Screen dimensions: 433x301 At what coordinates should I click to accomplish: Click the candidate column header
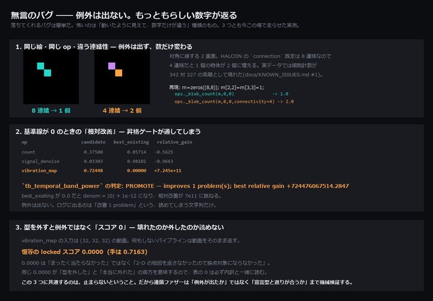point(93,142)
